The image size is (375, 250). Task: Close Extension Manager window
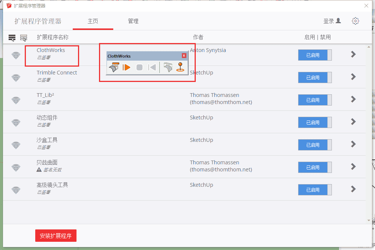click(x=366, y=6)
